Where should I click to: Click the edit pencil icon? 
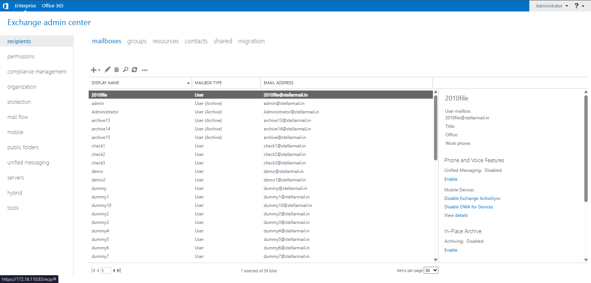[107, 69]
